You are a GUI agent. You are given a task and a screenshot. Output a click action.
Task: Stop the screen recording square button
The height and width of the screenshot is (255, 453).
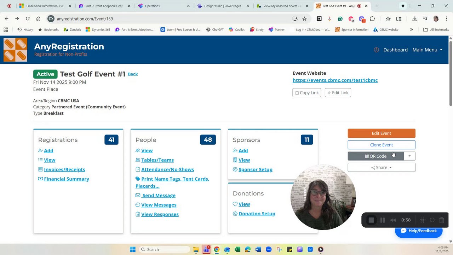[371, 220]
